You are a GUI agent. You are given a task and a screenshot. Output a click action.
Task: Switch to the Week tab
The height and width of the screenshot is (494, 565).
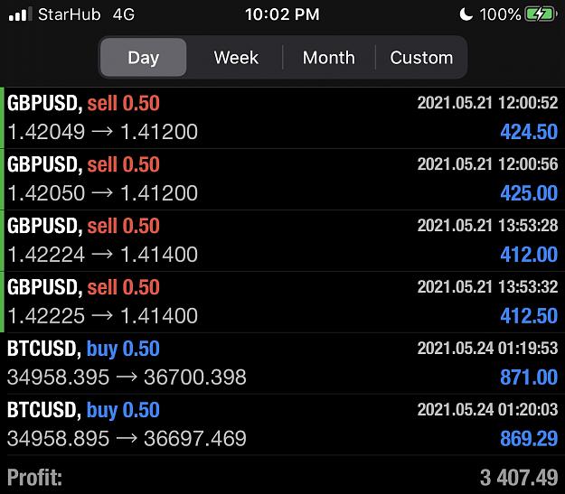(236, 57)
